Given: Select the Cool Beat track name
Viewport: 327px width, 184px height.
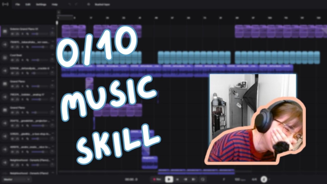Looking at the screenshot, I should coord(16,55).
